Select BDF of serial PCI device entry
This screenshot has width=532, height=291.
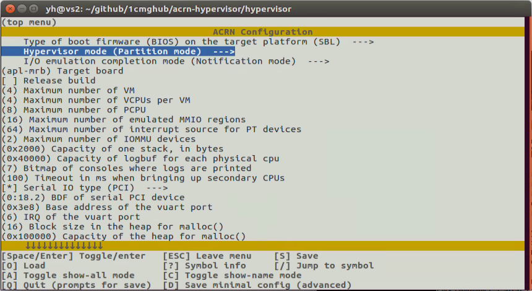(x=93, y=198)
